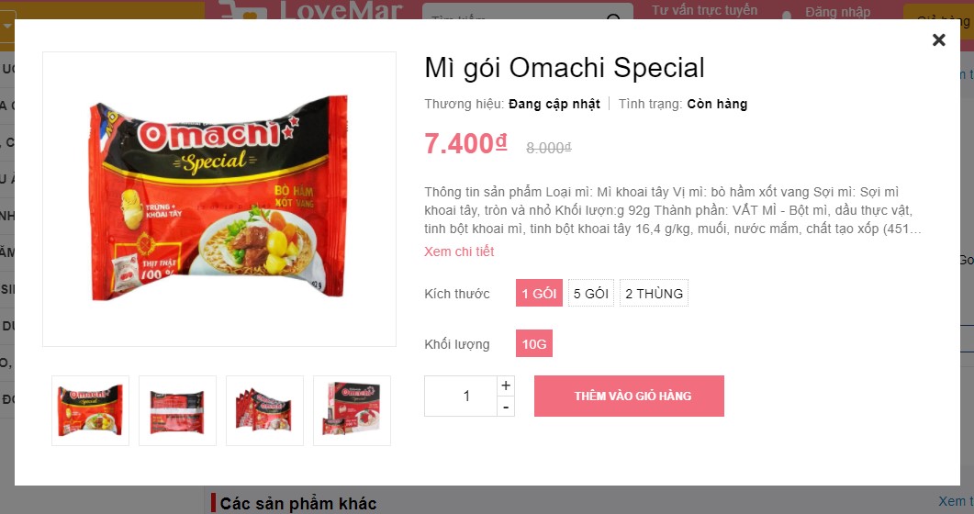Viewport: 974px width, 514px height.
Task: Click the Mì gói Omachi Special title
Action: [564, 67]
